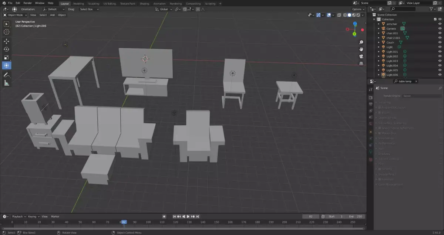Hide chair.001 in the viewport
444x235 pixels.
point(440,33)
